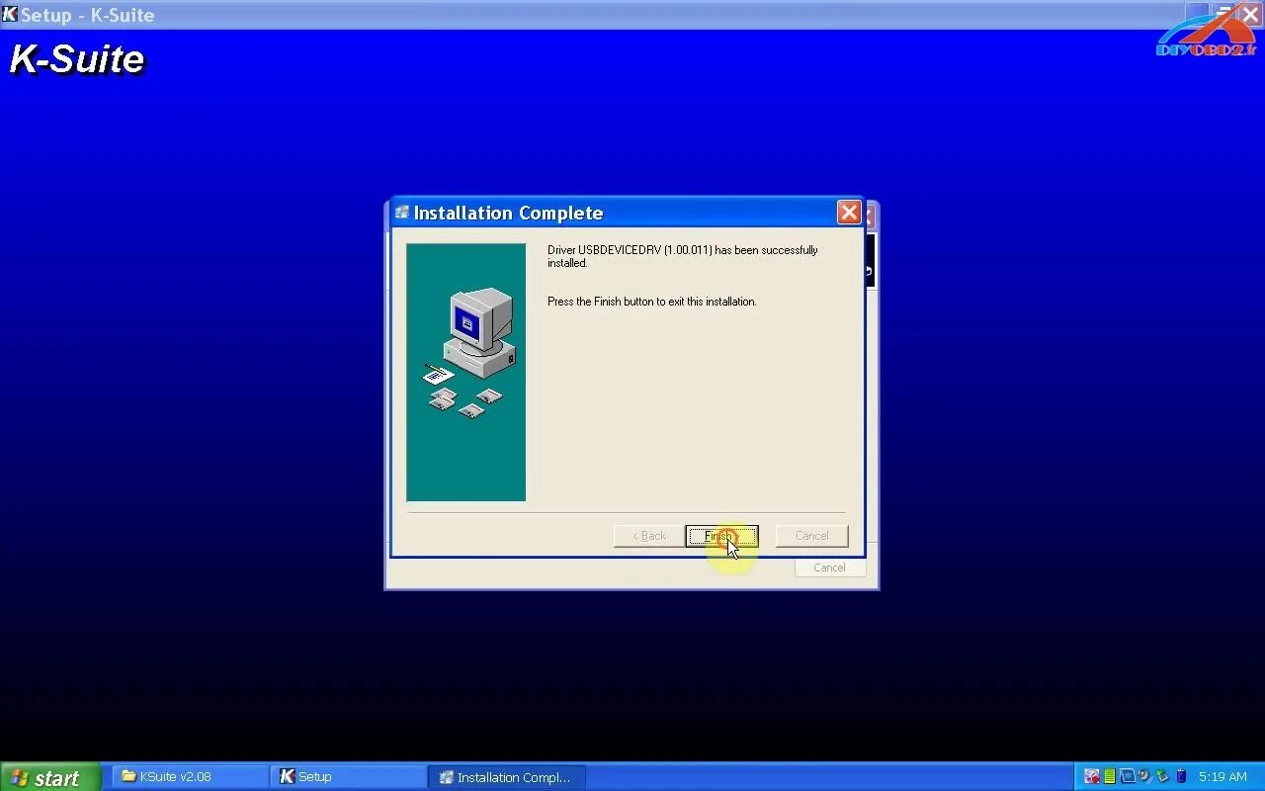
Task: Click the Installation Complete title bar icon
Action: (402, 213)
